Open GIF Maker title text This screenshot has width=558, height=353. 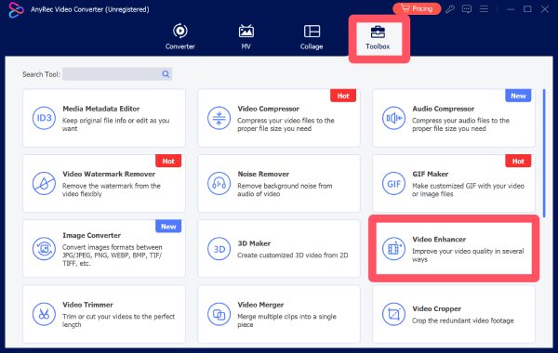point(431,175)
